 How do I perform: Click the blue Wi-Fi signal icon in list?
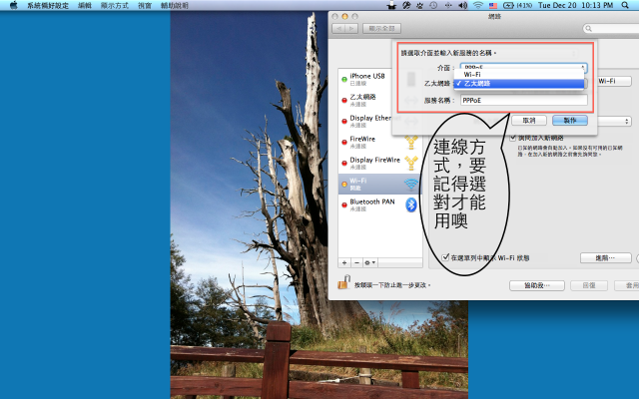[411, 184]
